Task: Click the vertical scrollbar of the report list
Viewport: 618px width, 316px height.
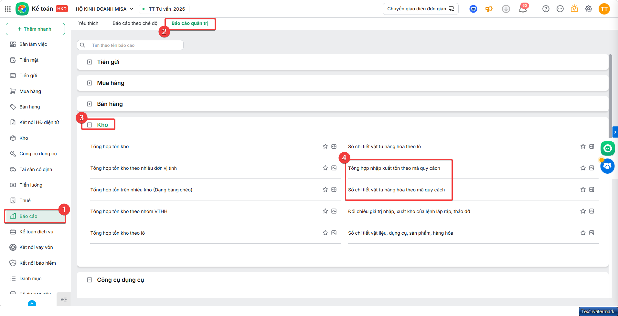Action: [x=610, y=97]
